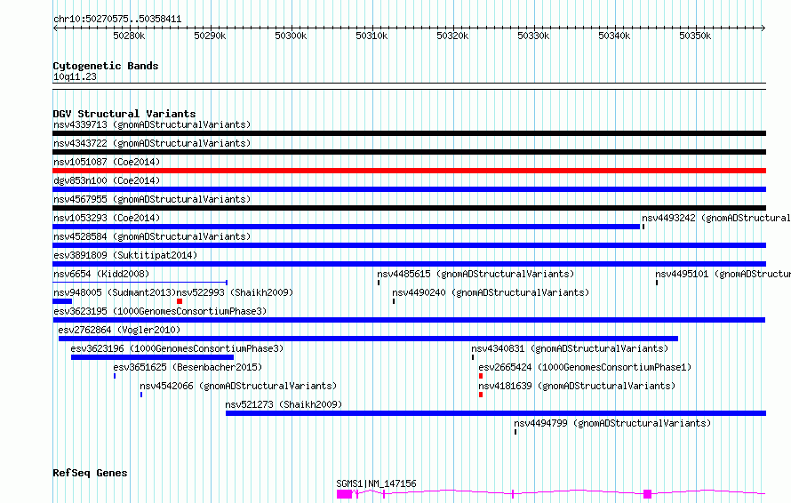The image size is (791, 503).
Task: Click the thin blue nsv6654 line
Action: pos(140,283)
